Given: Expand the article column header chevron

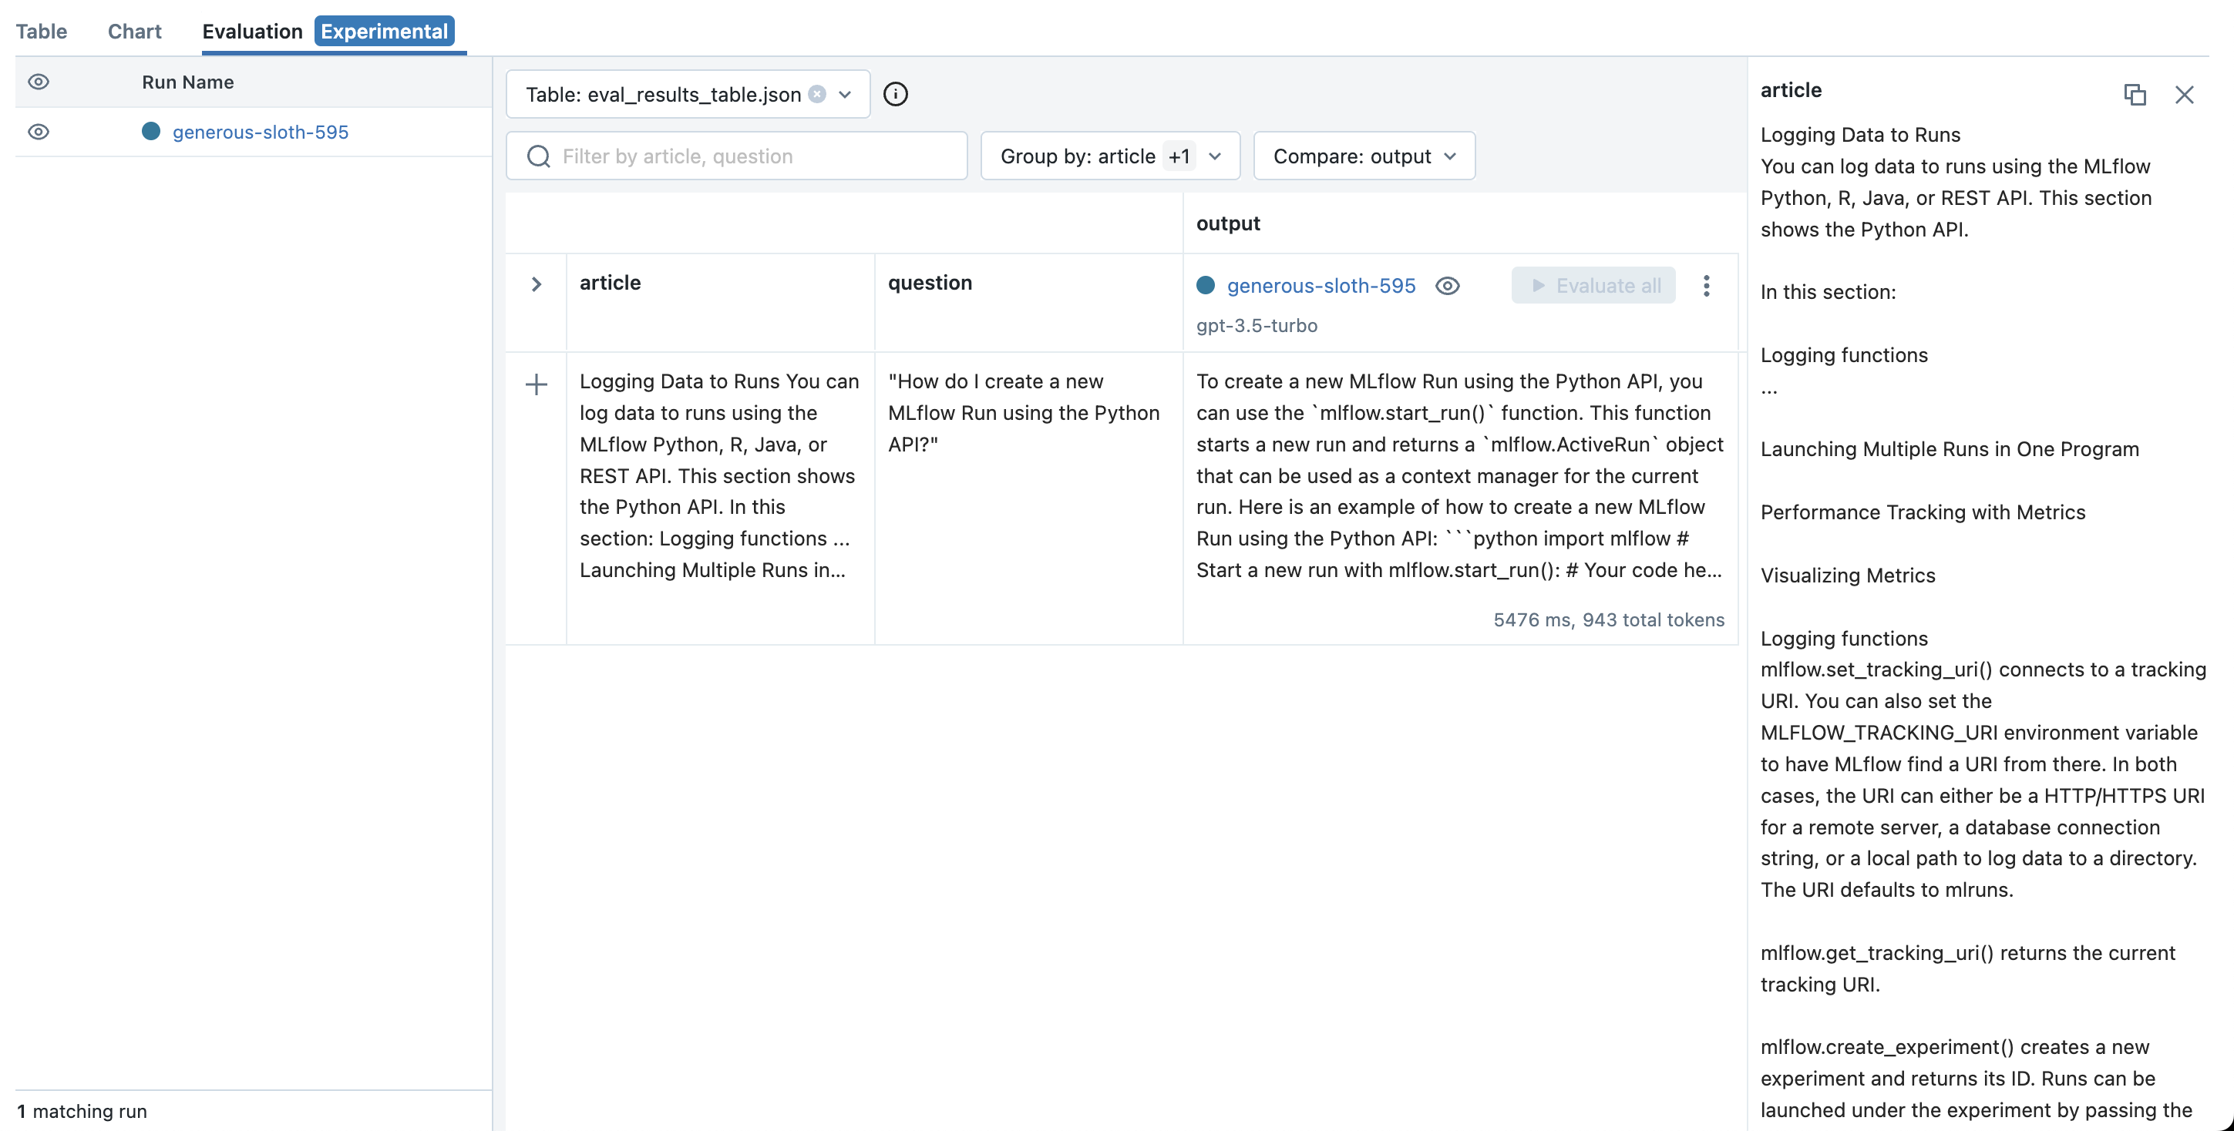Looking at the screenshot, I should (x=536, y=284).
